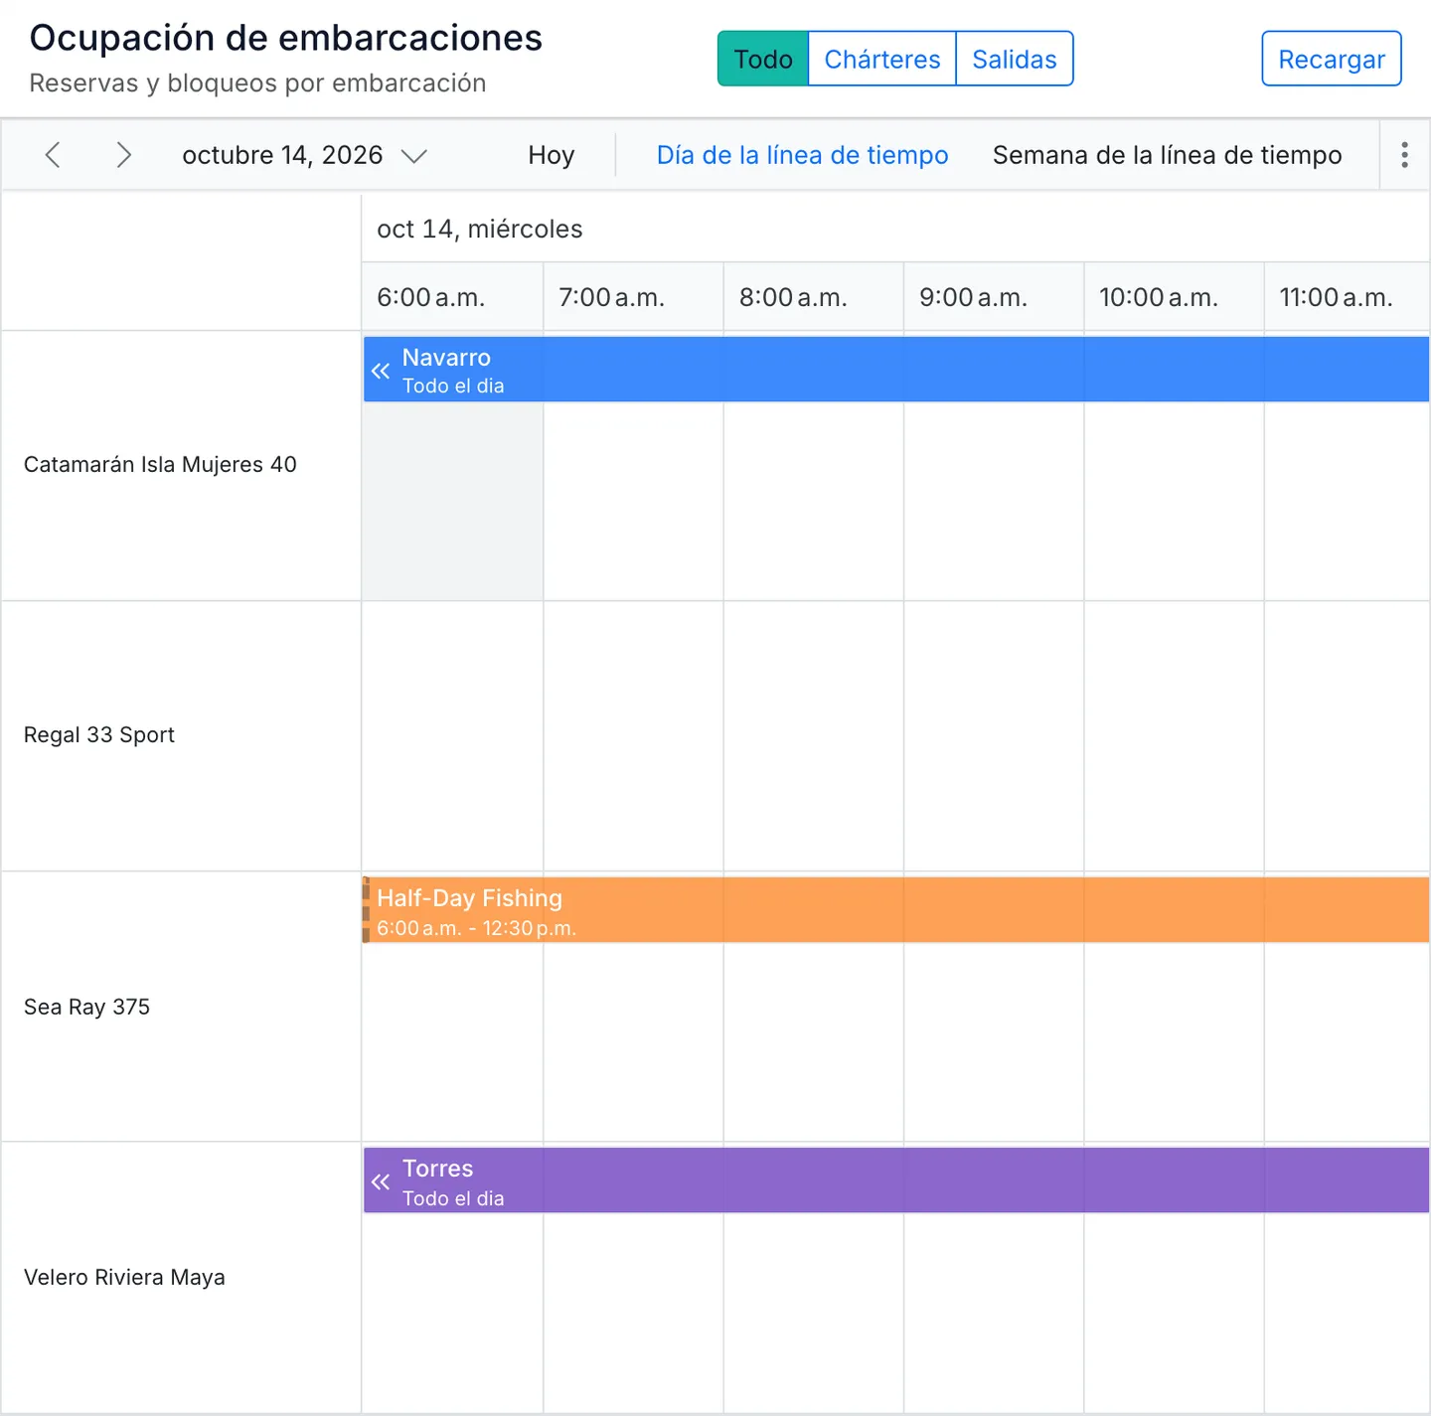Click the 11:00 a.m. time header
1431x1416 pixels.
coord(1347,297)
